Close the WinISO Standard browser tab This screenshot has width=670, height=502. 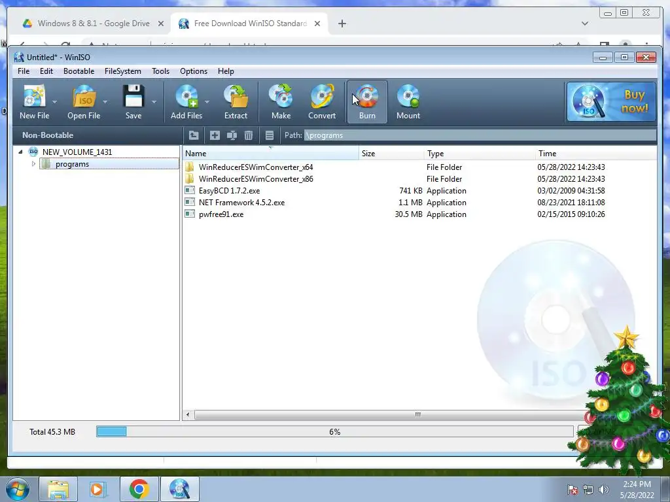(x=317, y=24)
